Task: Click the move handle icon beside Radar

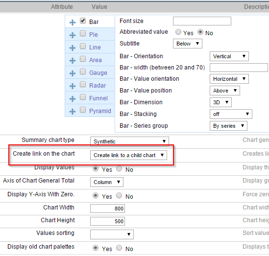Action: click(x=73, y=86)
